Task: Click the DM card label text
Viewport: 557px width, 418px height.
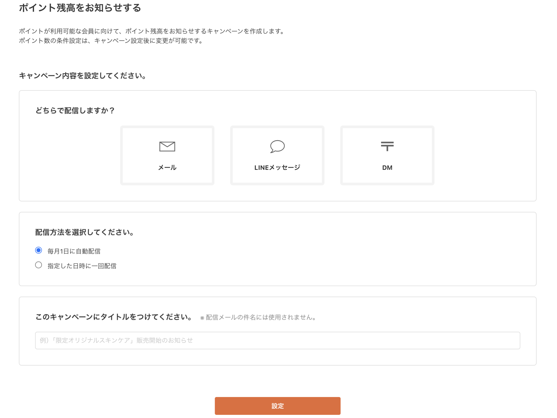Action: click(x=388, y=168)
